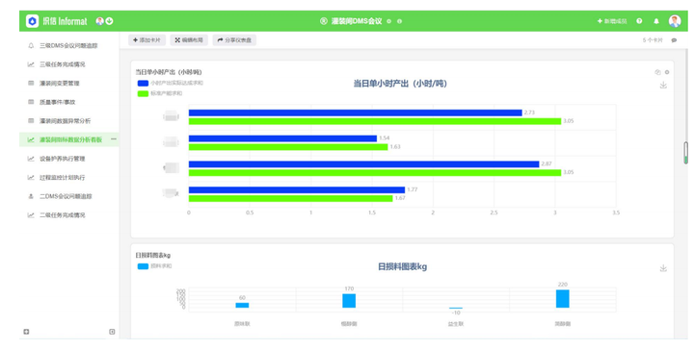Select 质量事件/事故 from the sidebar
Screen dimensions: 694x350
click(x=58, y=102)
